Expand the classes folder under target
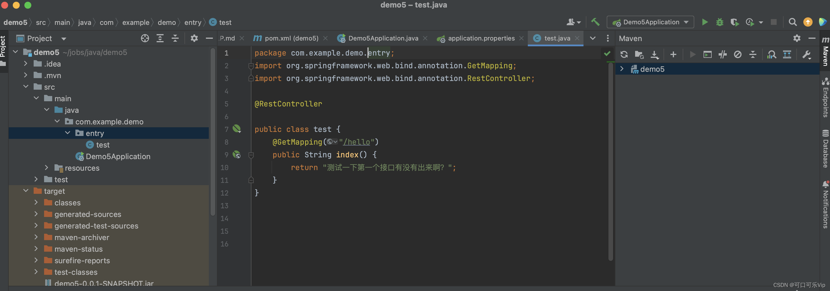This screenshot has height=291, width=830. click(36, 202)
